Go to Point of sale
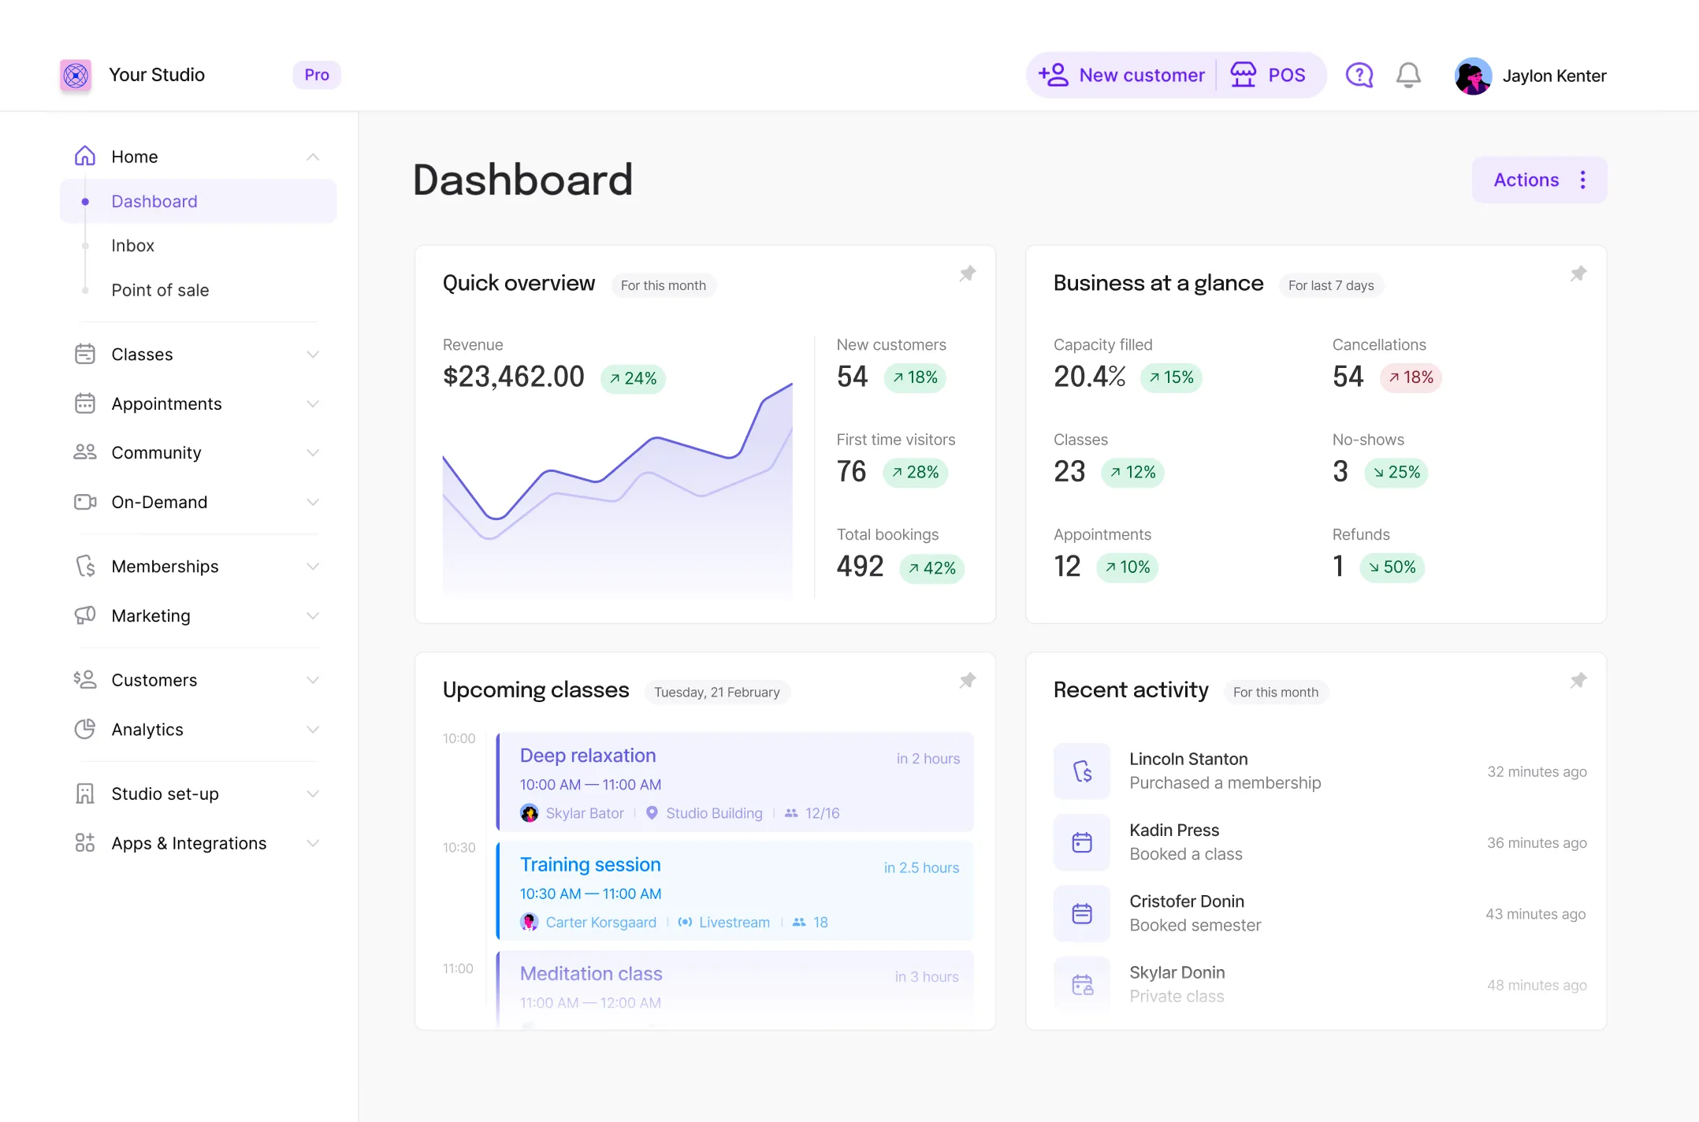Screen dimensions: 1699x1122 (x=160, y=290)
